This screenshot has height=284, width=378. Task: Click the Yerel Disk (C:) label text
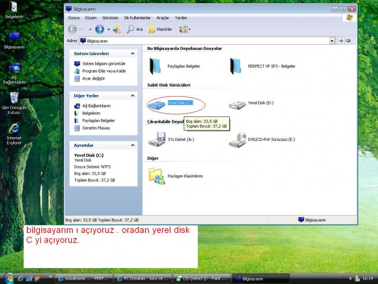click(x=180, y=103)
